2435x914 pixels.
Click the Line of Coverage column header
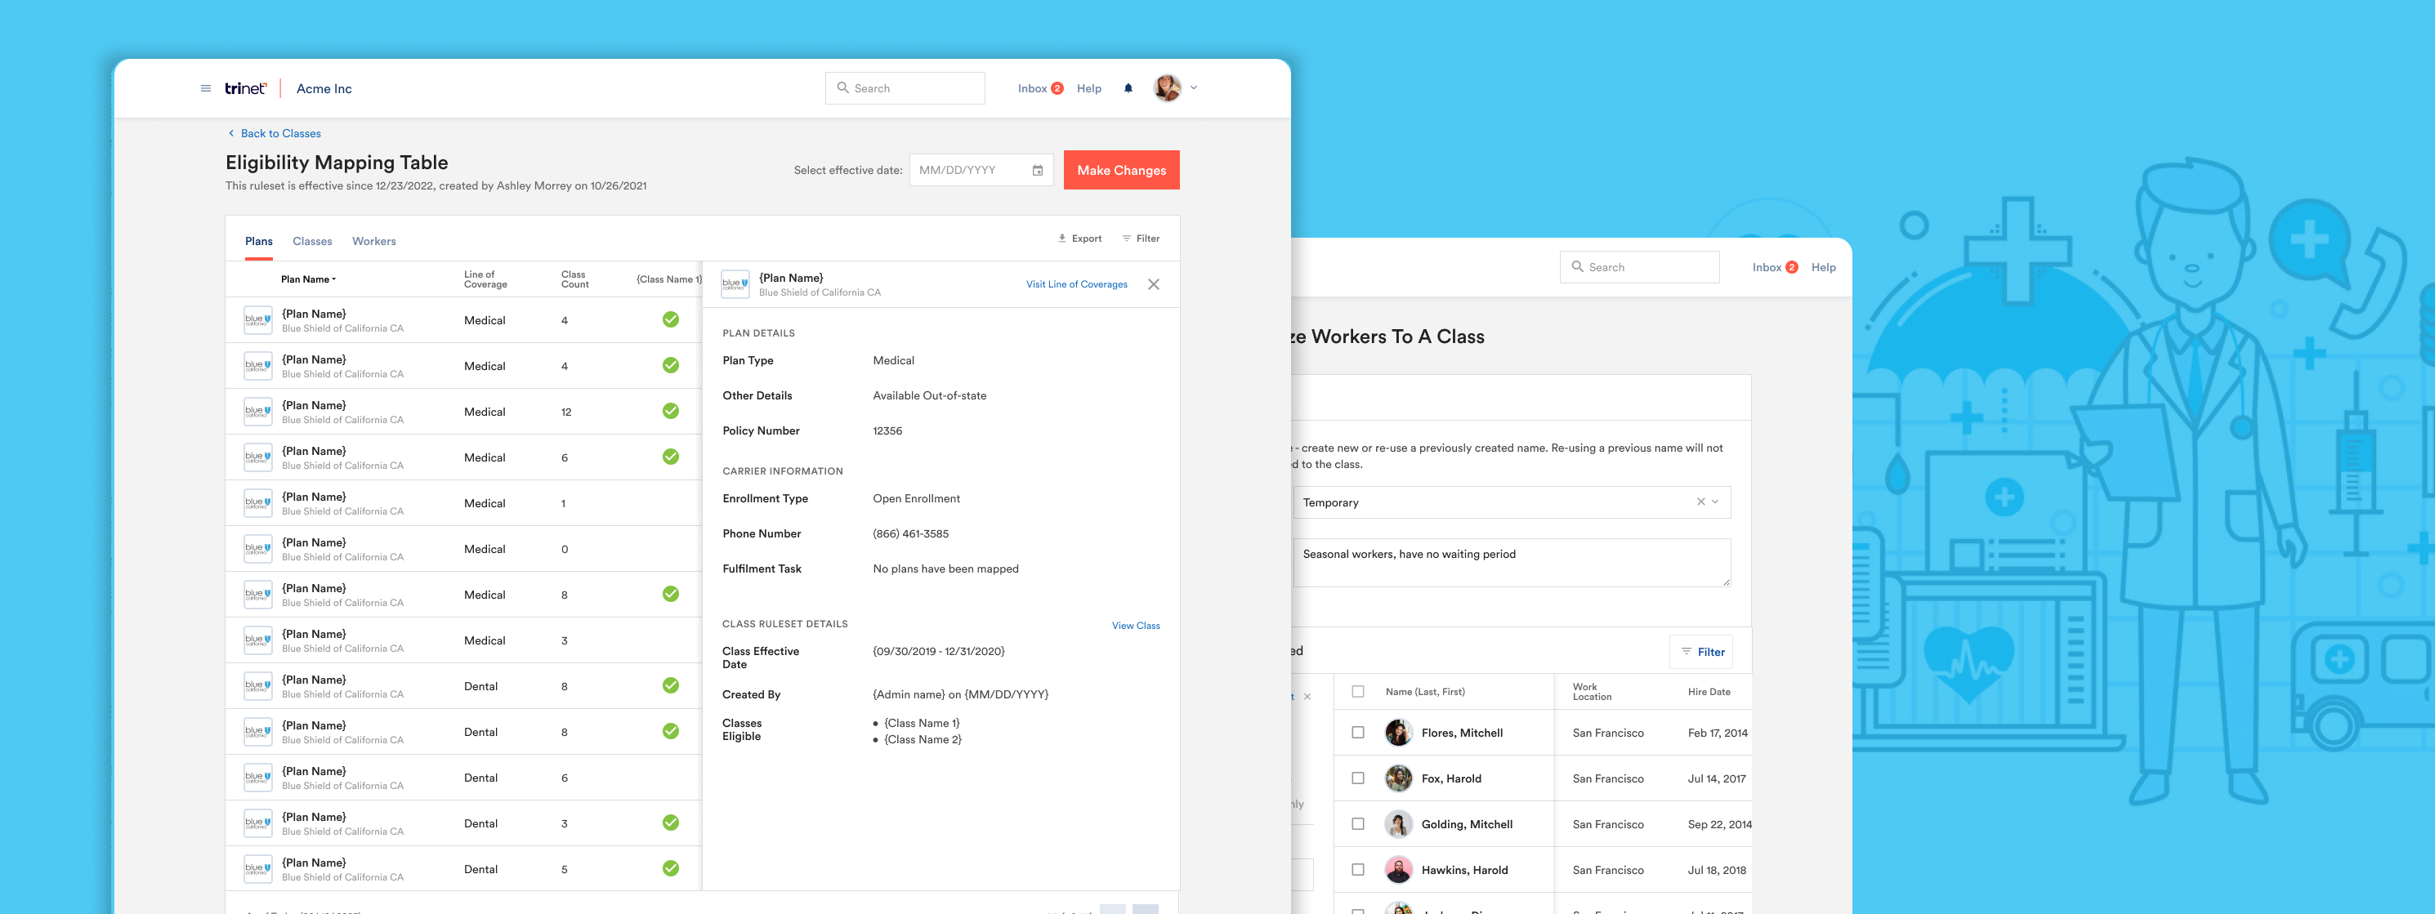click(x=486, y=280)
